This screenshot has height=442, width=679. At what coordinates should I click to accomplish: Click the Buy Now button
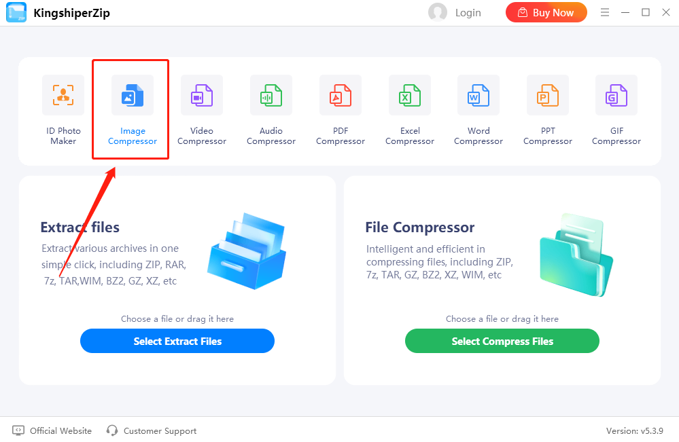pos(546,12)
